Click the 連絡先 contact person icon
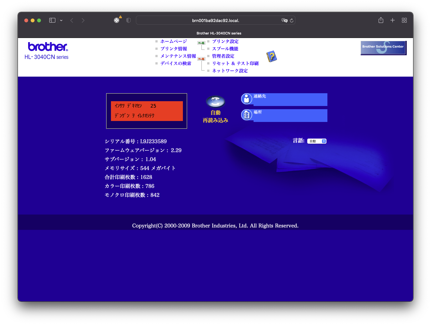Image resolution: width=431 pixels, height=325 pixels. [x=247, y=99]
